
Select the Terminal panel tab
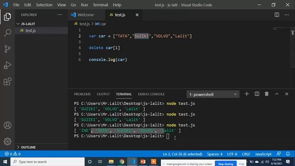point(124,94)
